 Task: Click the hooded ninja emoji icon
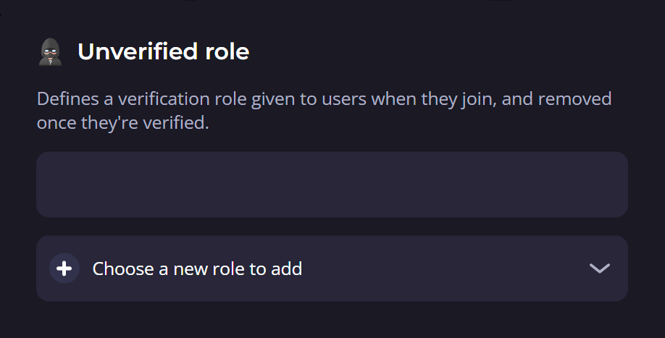[x=51, y=52]
